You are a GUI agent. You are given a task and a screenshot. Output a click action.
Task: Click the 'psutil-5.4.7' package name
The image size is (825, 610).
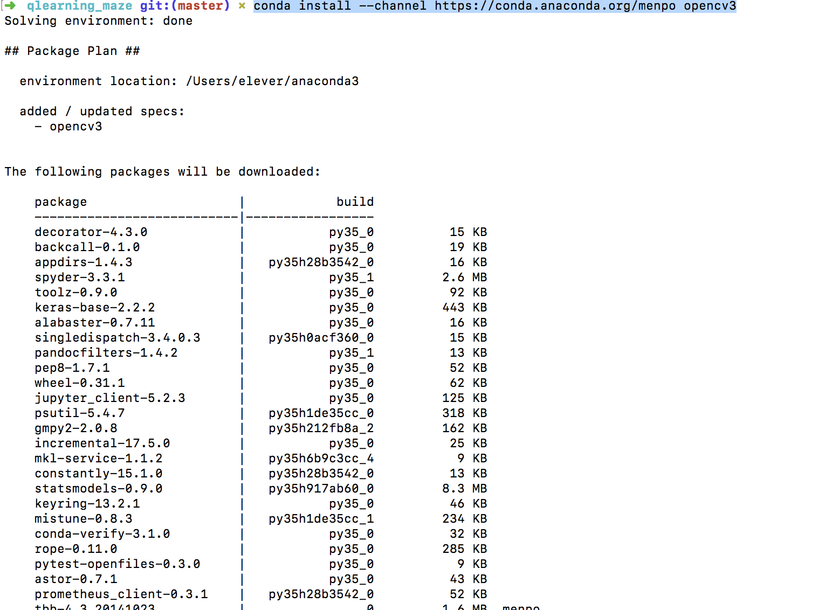coord(80,413)
